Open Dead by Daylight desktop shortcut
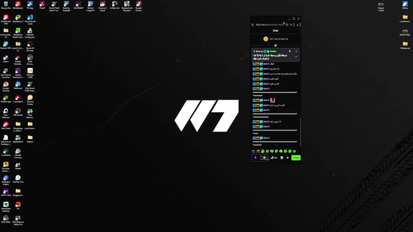This screenshot has height=232, width=413. [x=66, y=6]
